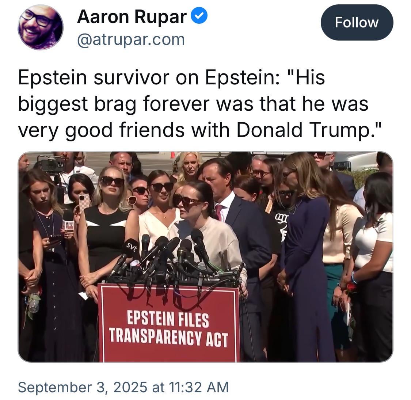Click the red rose held beside the navy dress
The height and width of the screenshot is (400, 411).
[x=351, y=288]
